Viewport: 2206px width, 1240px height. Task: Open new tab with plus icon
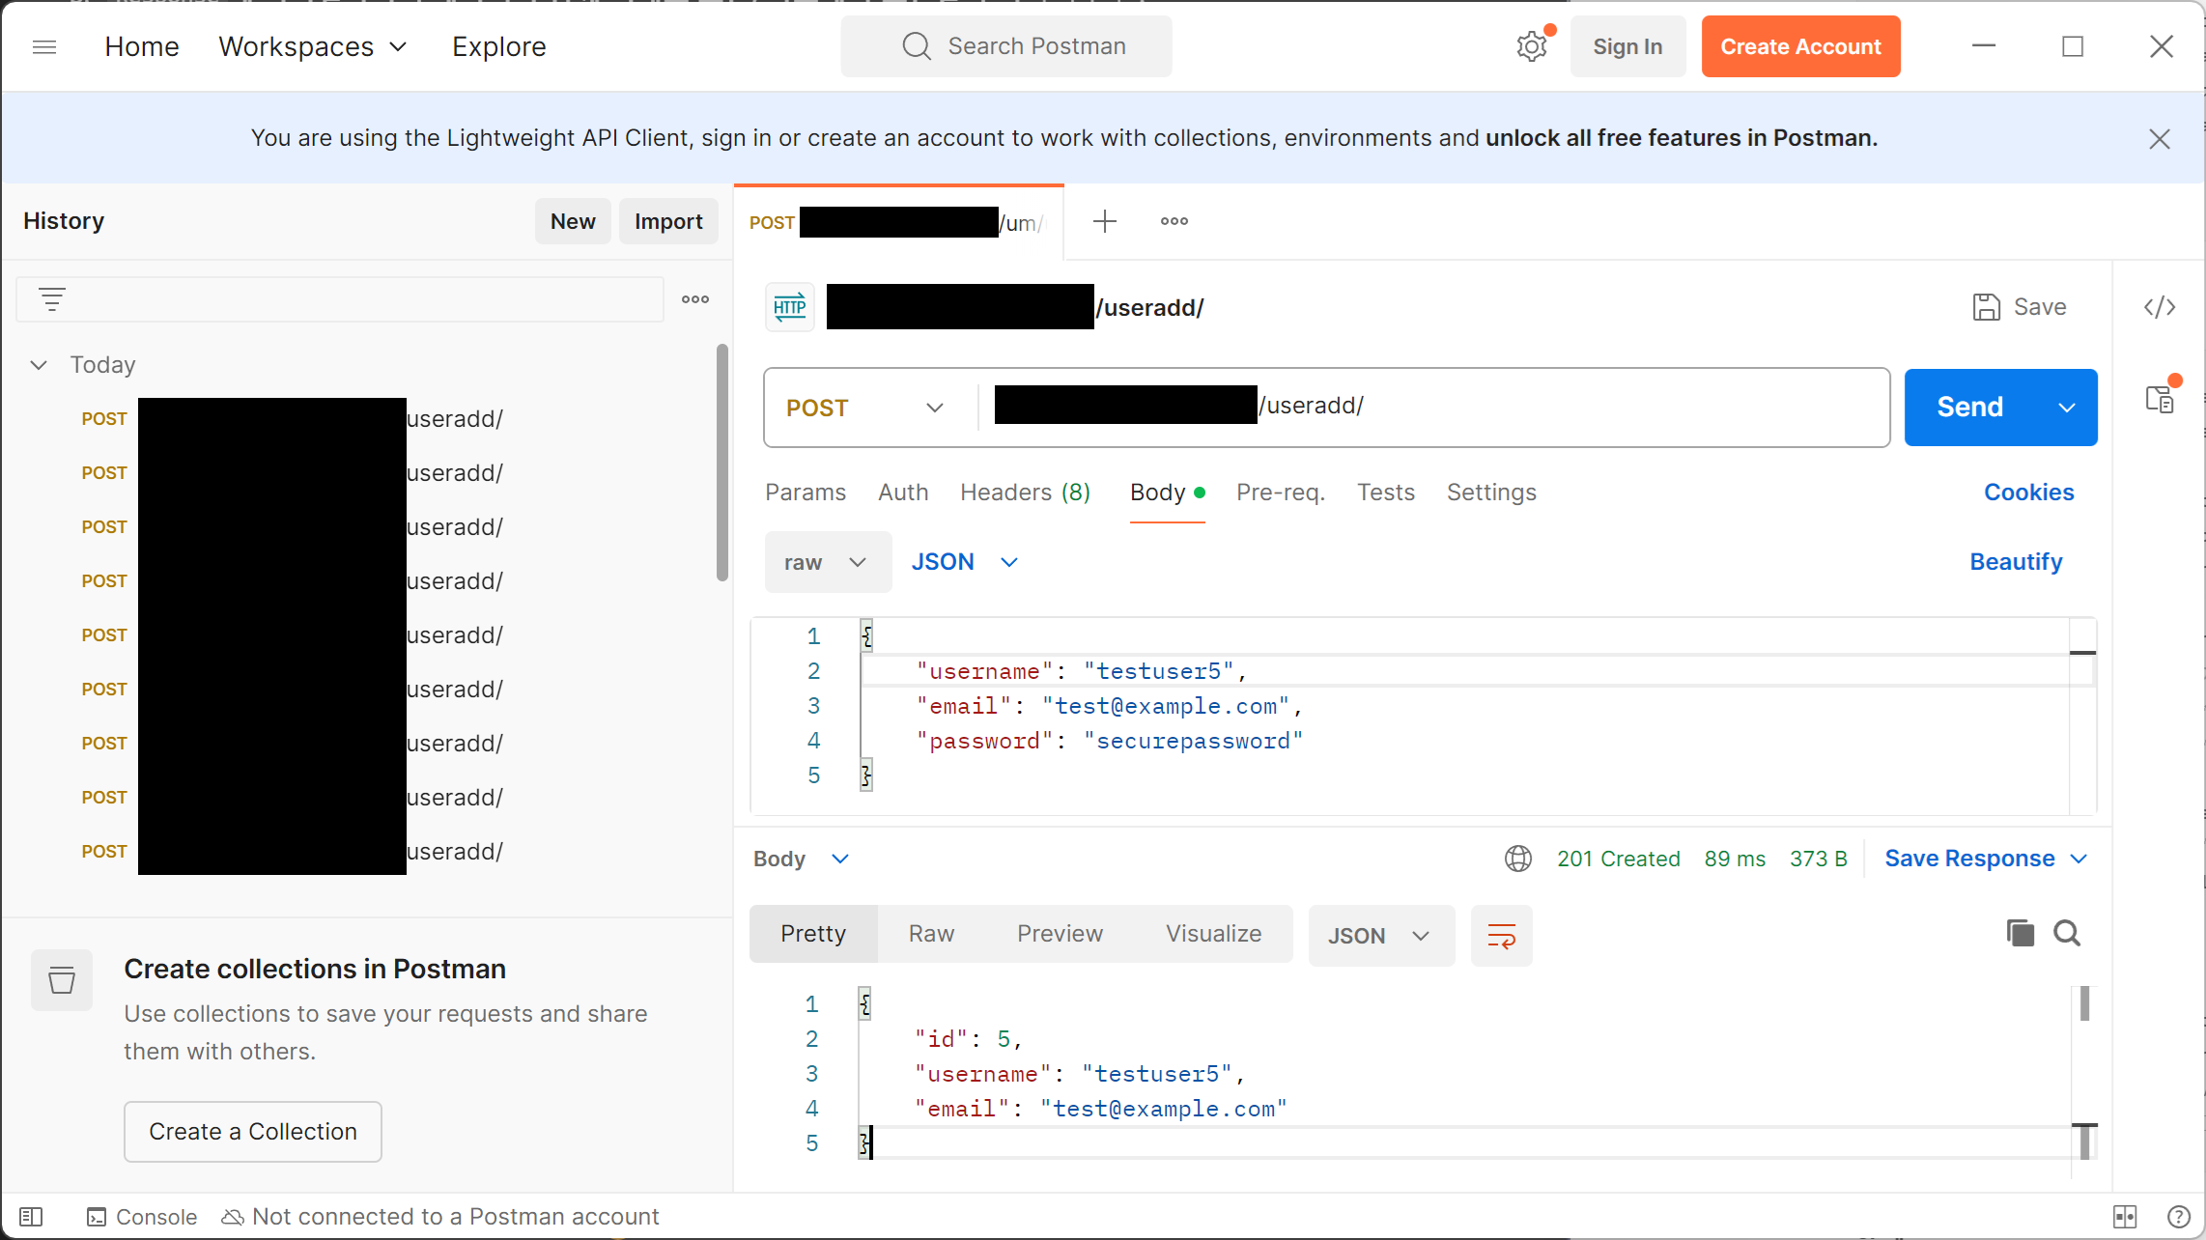tap(1105, 221)
